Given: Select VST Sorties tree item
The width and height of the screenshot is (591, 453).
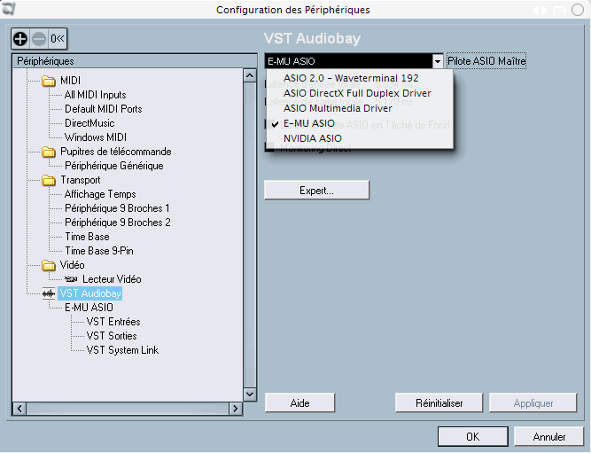Looking at the screenshot, I should pyautogui.click(x=111, y=336).
